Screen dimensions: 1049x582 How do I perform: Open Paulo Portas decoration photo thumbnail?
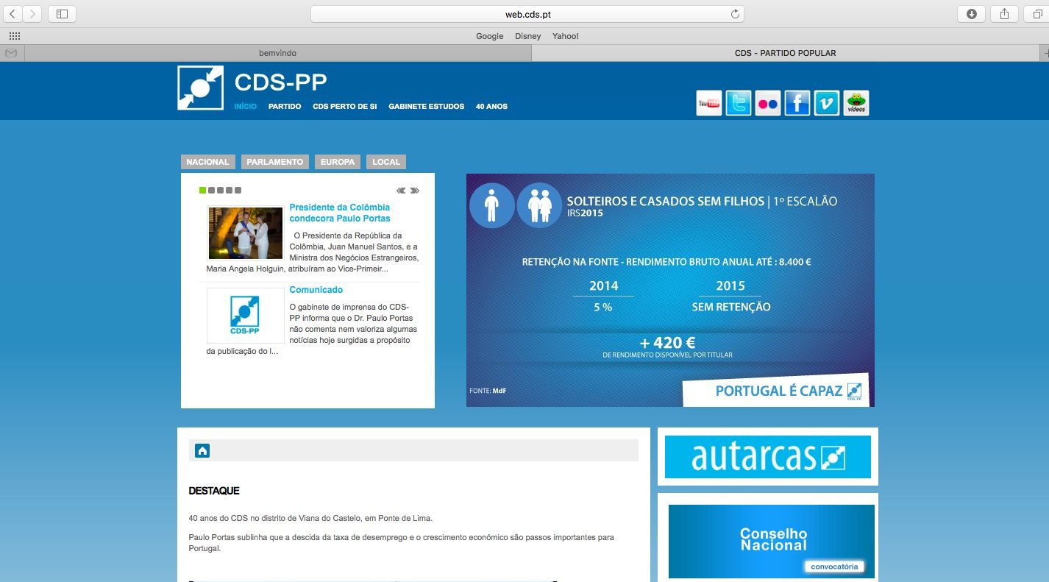246,233
